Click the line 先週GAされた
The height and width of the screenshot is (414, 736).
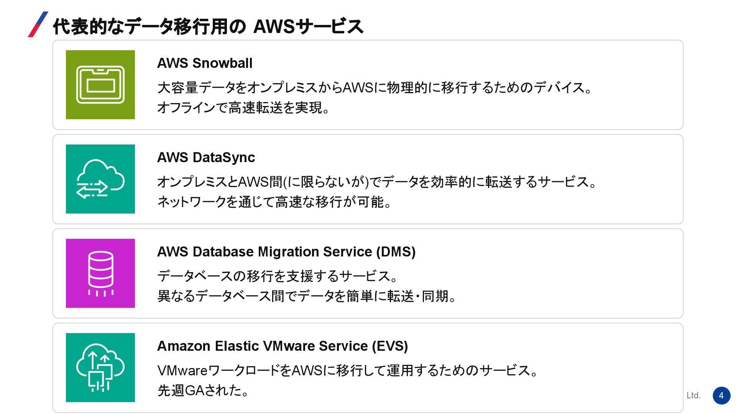click(x=204, y=391)
